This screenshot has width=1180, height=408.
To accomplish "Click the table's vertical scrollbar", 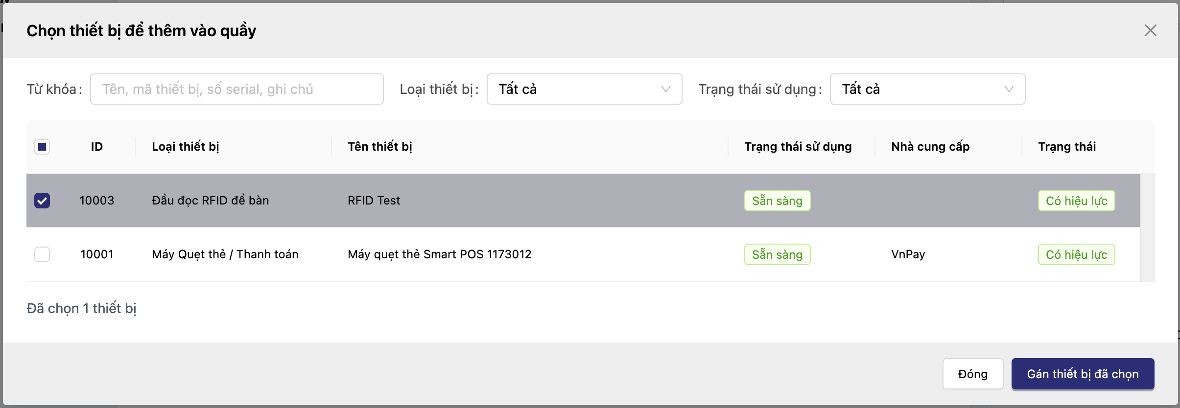I will (1147, 227).
